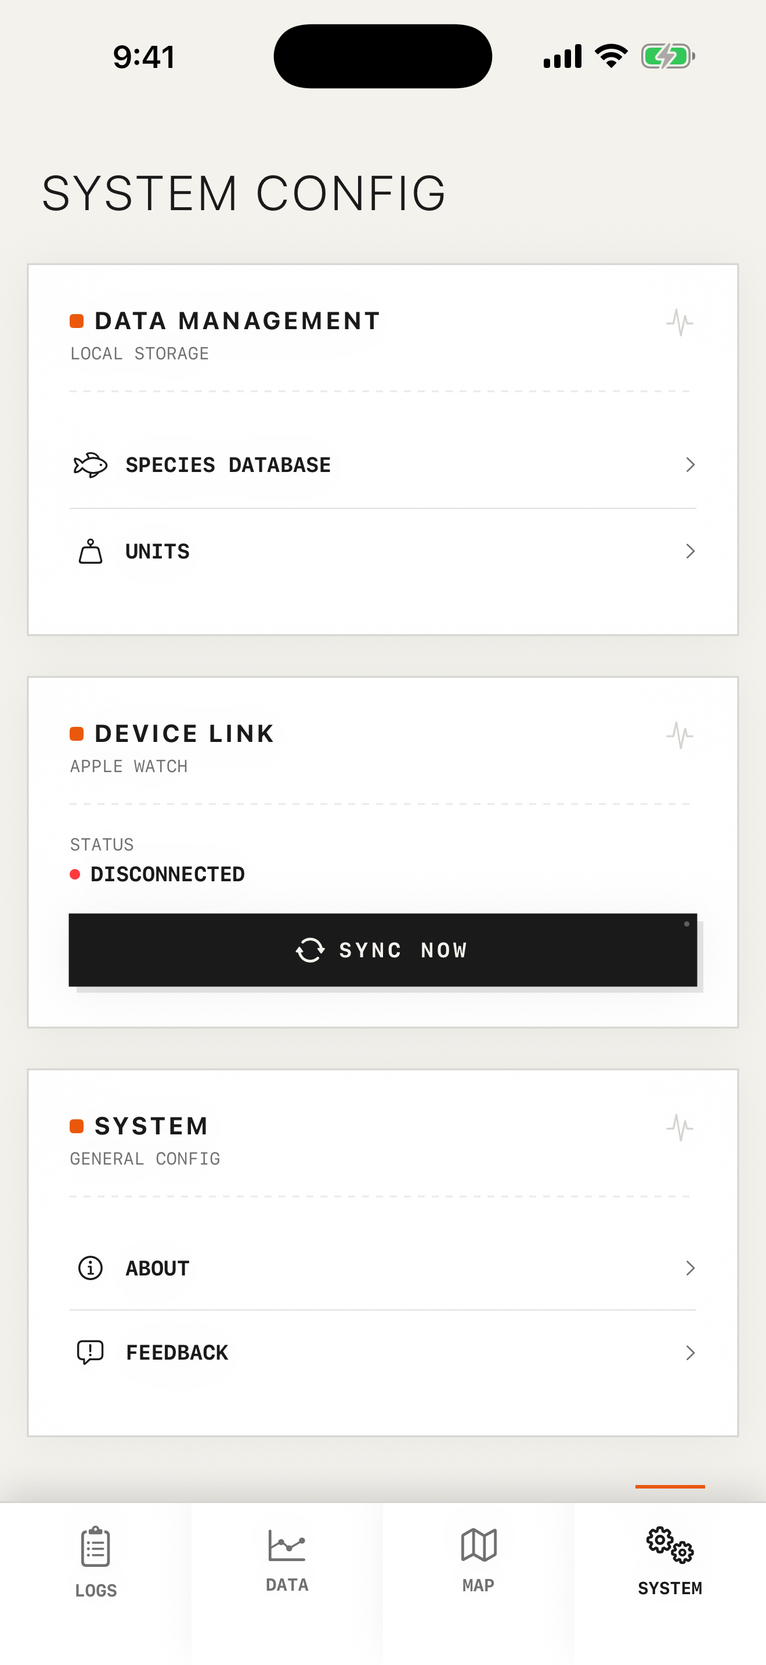Click the sync arrows icon inside Sync Now
The image size is (766, 1665).
[x=310, y=950]
